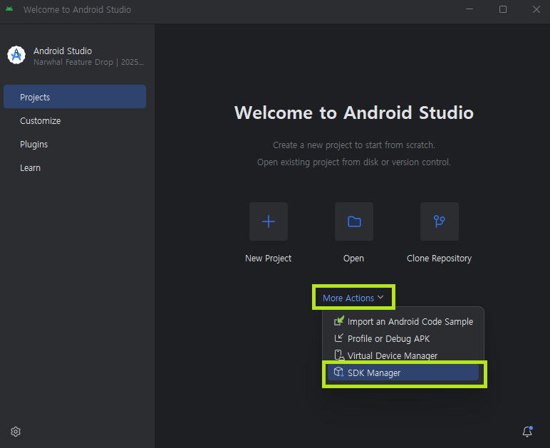Click 'Open existing project from disk or version control.'

point(354,162)
